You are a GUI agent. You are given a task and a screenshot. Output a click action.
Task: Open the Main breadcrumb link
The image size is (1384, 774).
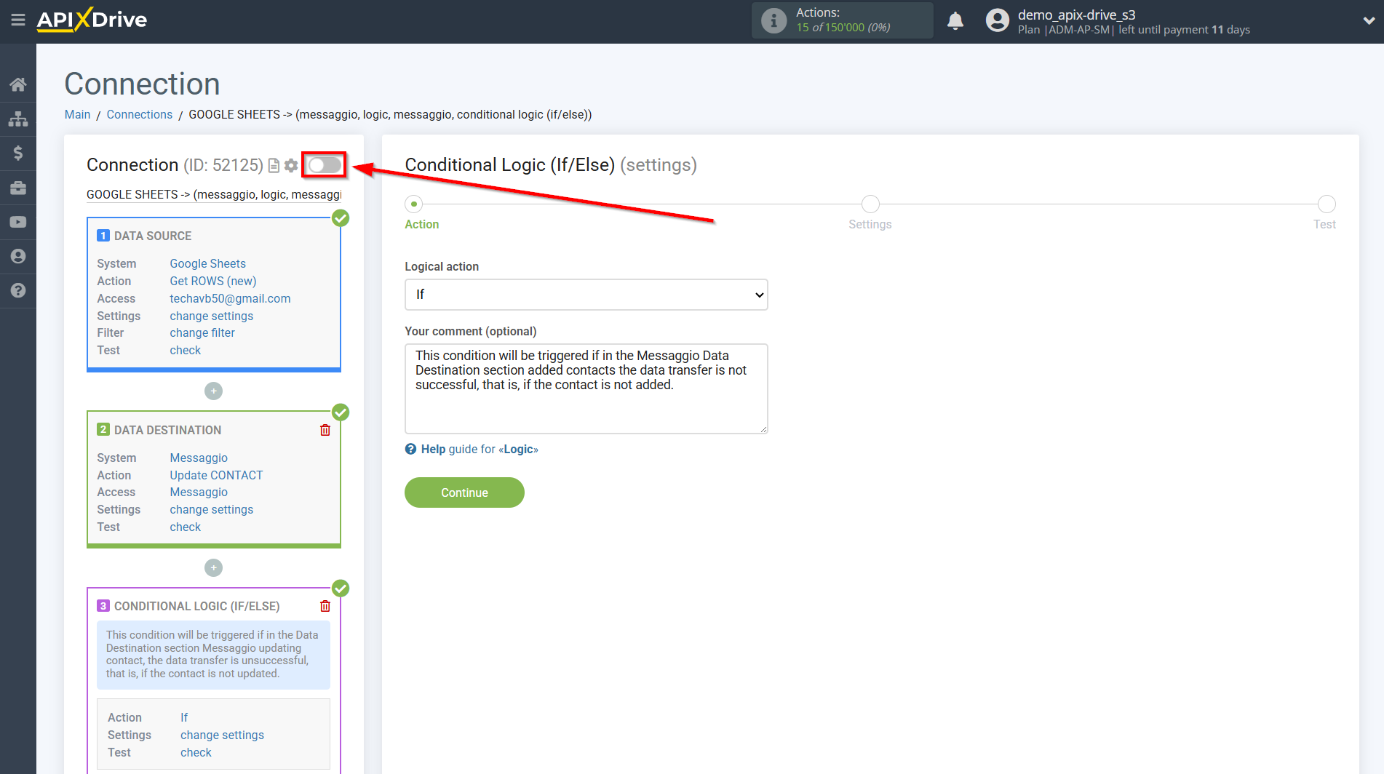click(77, 114)
